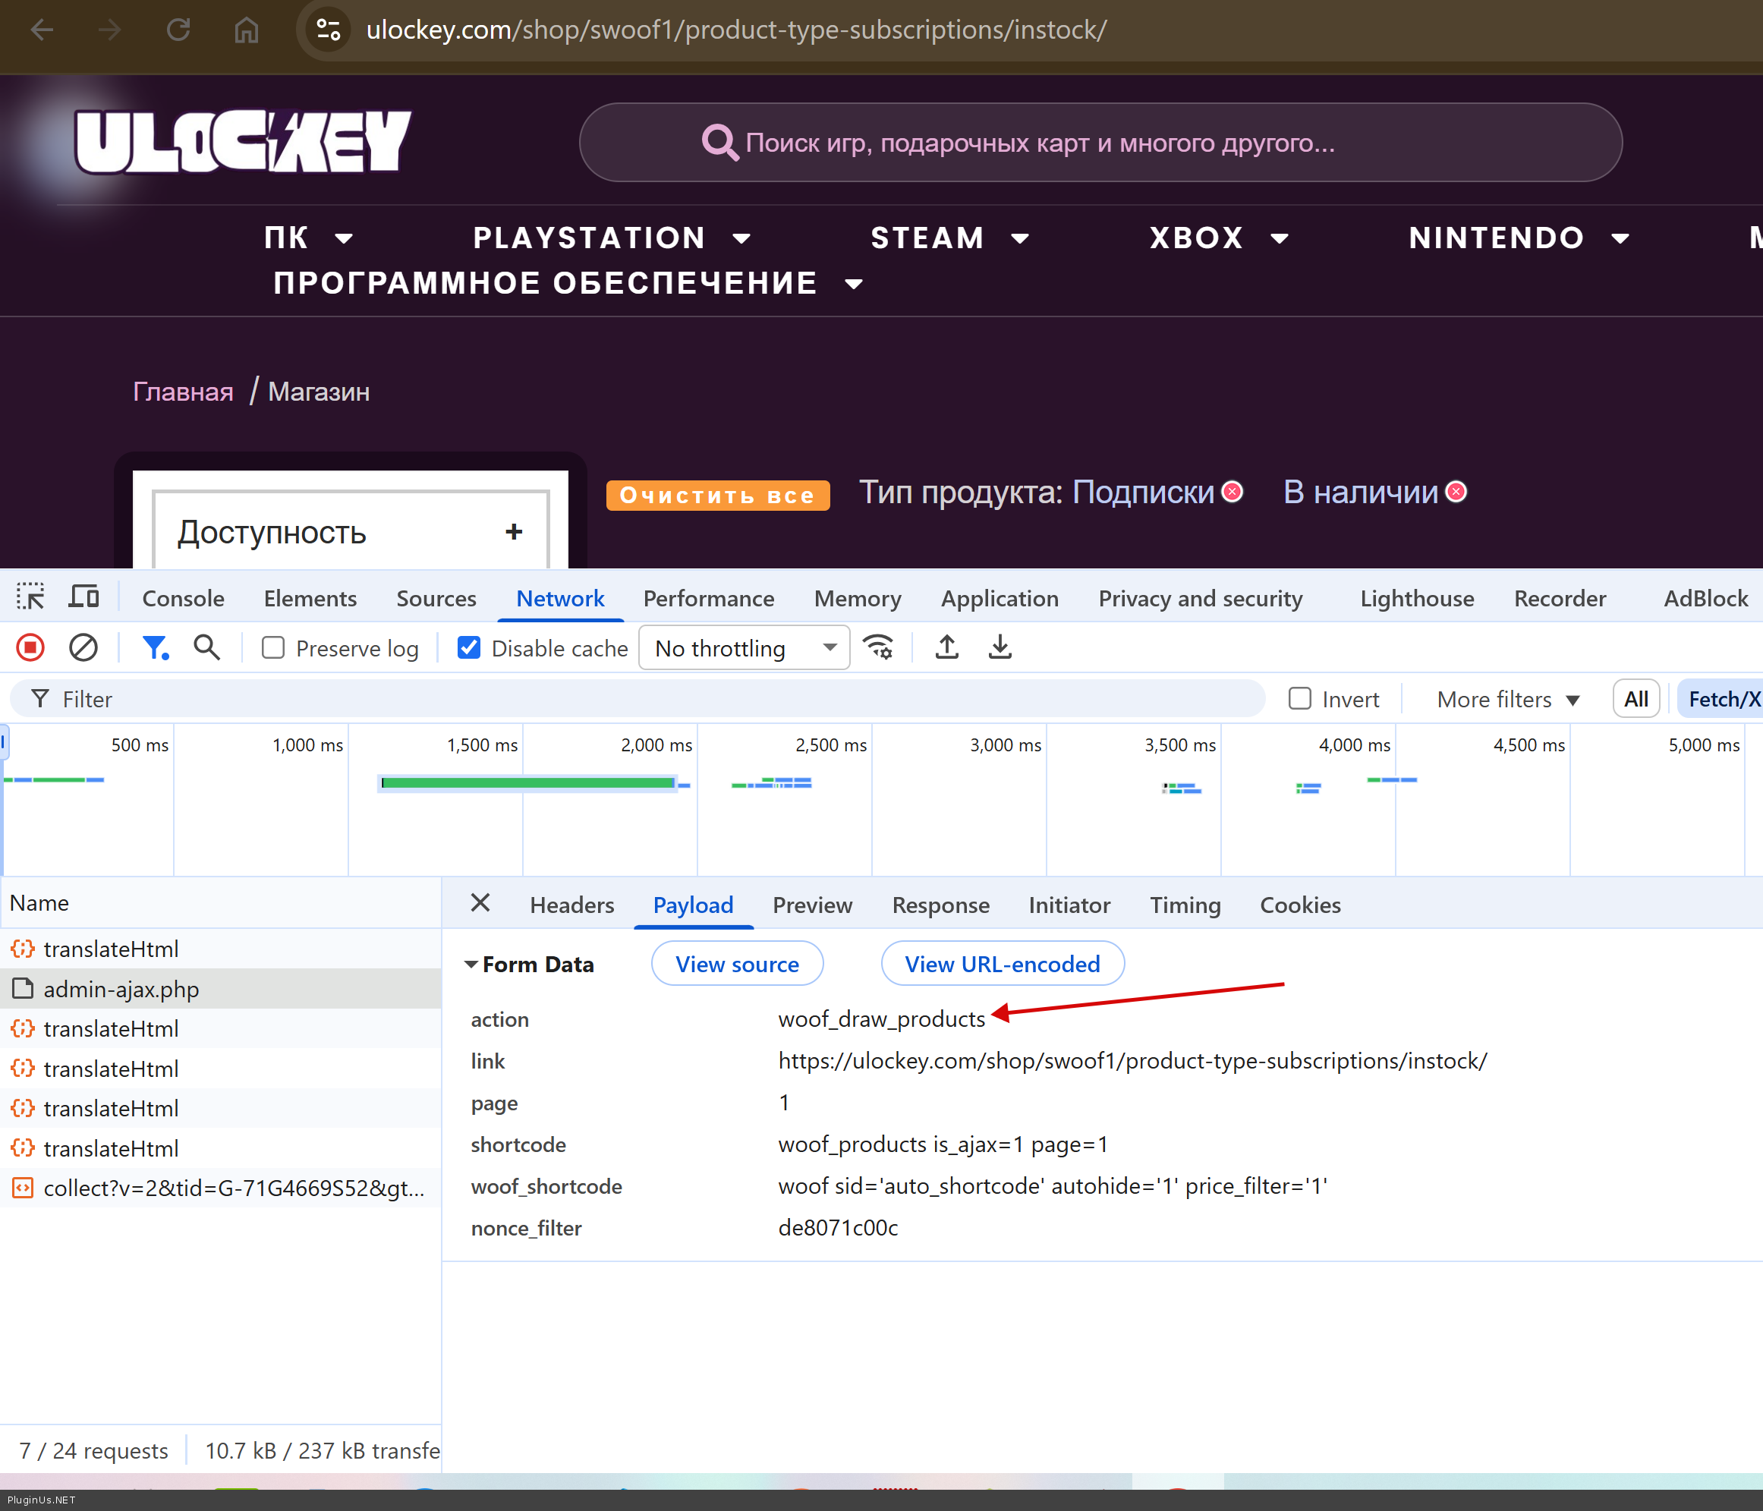Collapse the Form Data section
Screen dimensions: 1763x1511
tap(471, 965)
